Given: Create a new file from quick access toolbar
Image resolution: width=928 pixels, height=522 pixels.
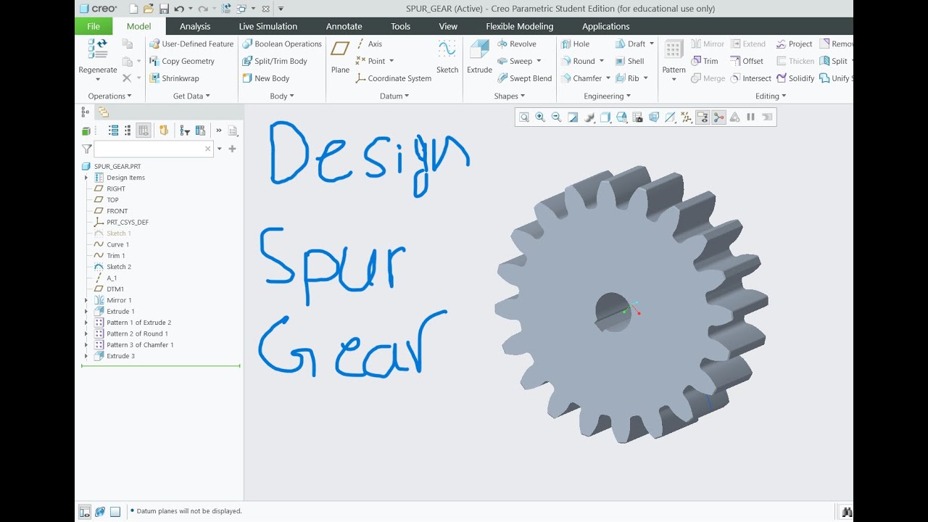Looking at the screenshot, I should coord(133,9).
